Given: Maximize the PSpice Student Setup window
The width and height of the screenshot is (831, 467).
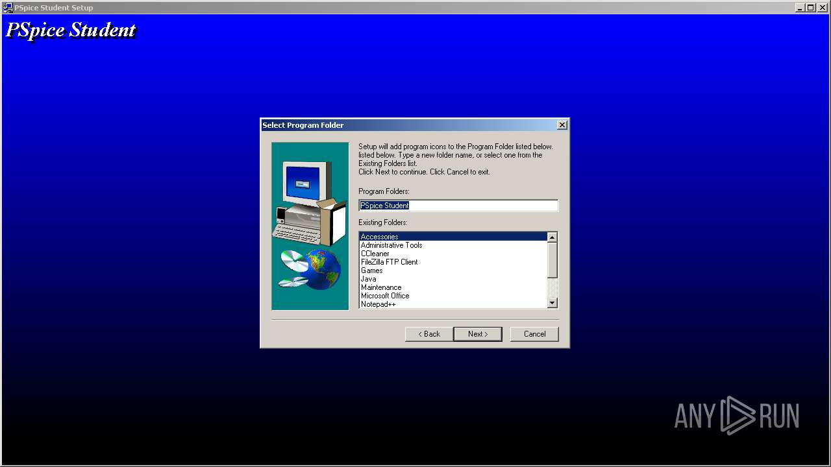Looking at the screenshot, I should 810,8.
